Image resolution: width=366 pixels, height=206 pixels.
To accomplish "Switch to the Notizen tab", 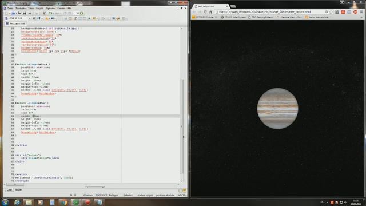I will [x=18, y=190].
